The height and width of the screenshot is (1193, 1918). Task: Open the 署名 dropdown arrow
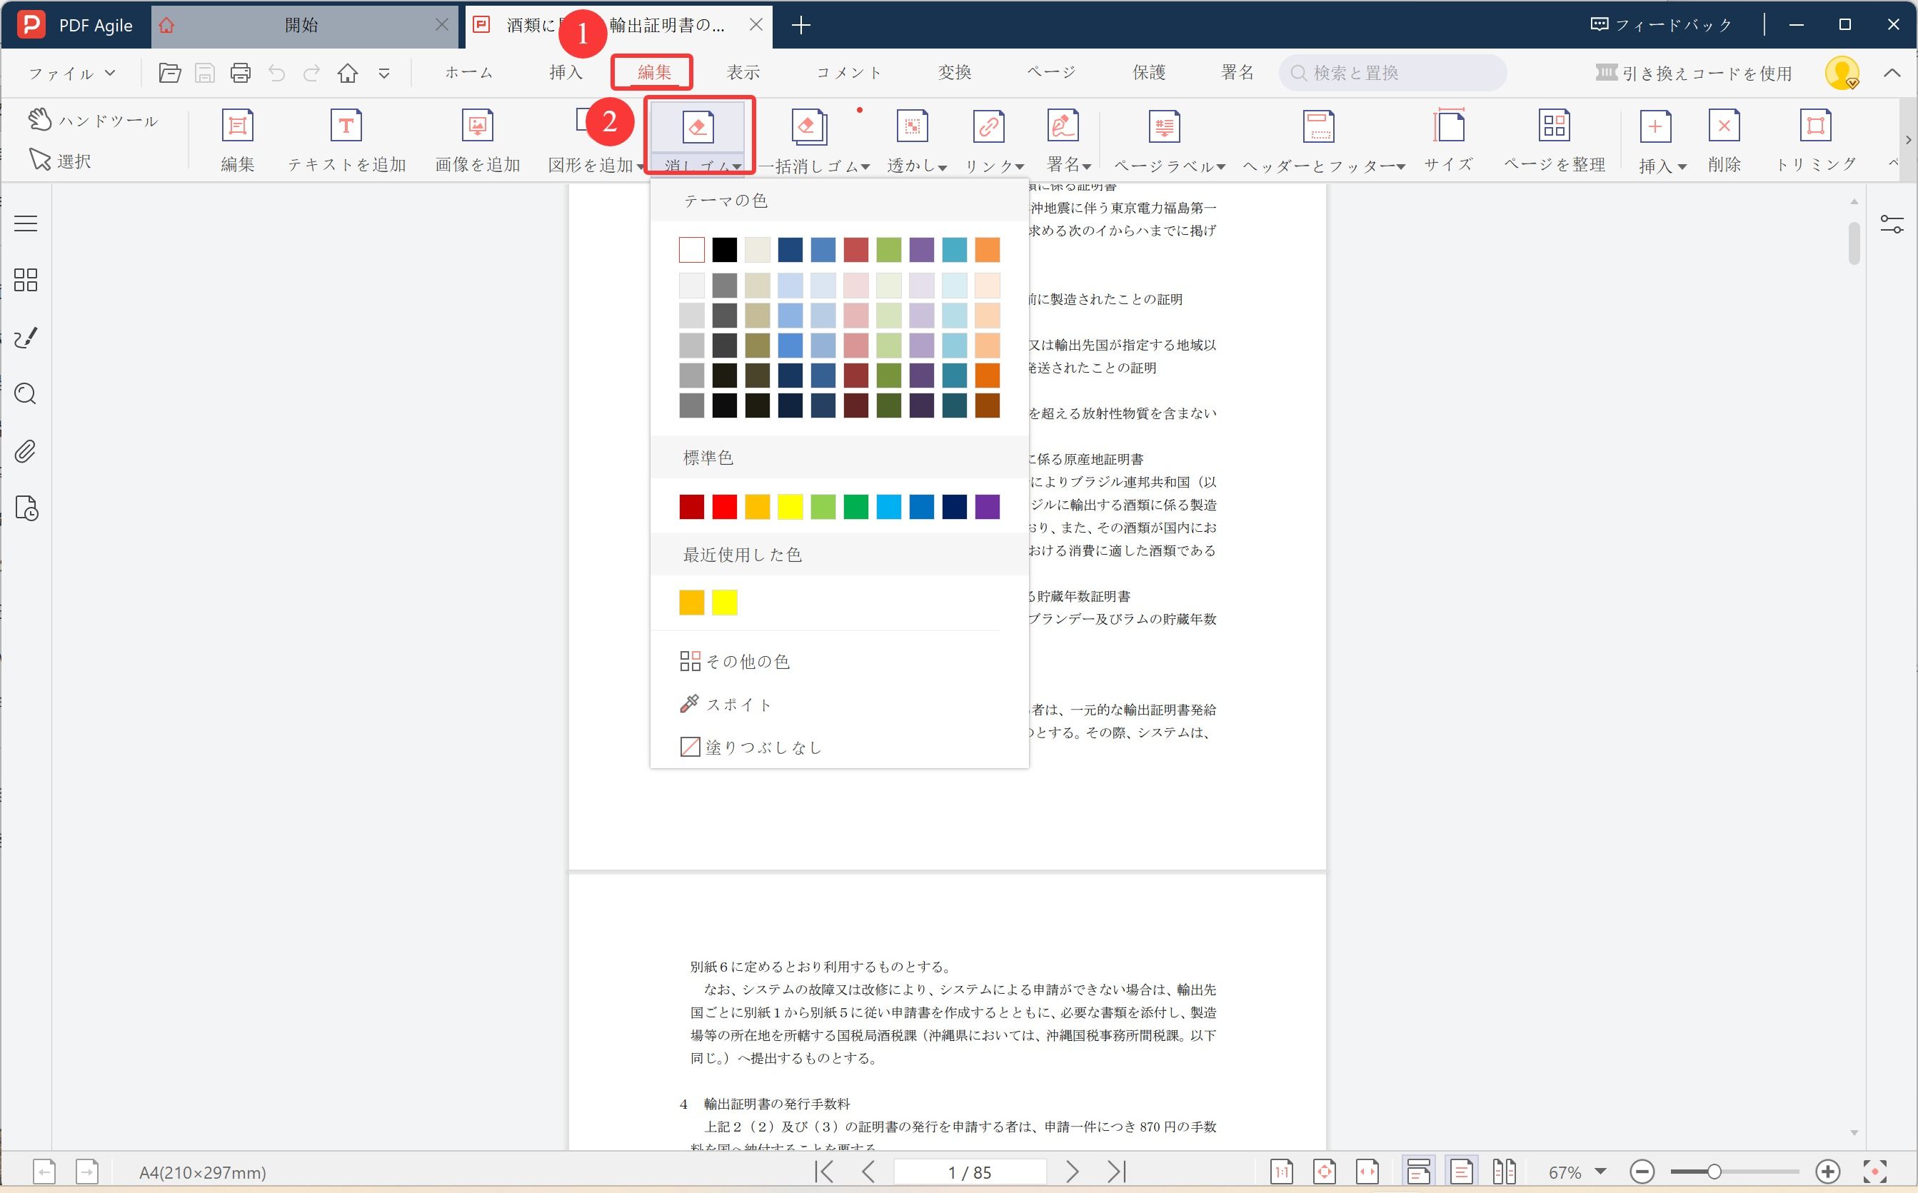click(1086, 166)
